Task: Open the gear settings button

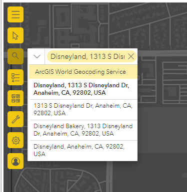Action: [x=15, y=140]
